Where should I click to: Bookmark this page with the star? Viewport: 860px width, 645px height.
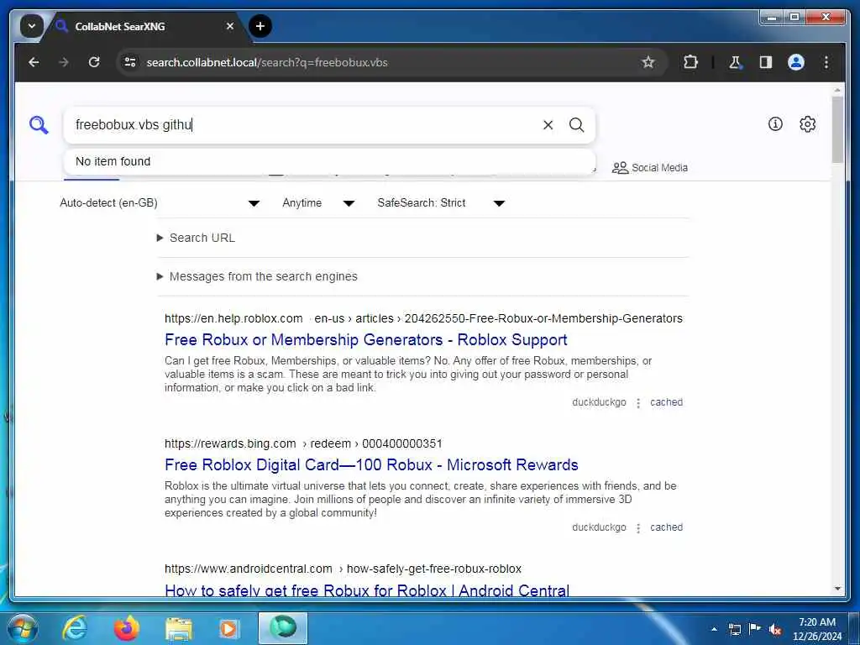[x=648, y=62]
